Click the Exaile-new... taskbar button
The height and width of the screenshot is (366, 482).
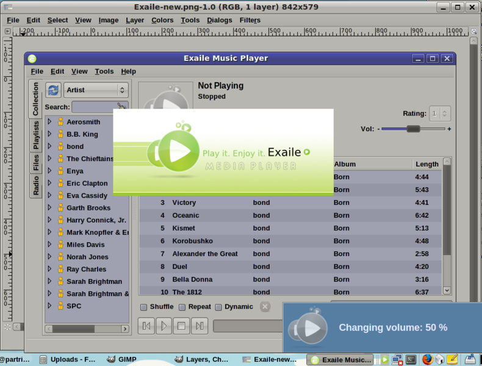[269, 359]
